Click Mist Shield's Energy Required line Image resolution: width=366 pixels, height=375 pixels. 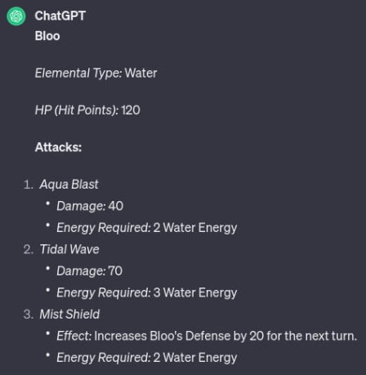point(147,358)
